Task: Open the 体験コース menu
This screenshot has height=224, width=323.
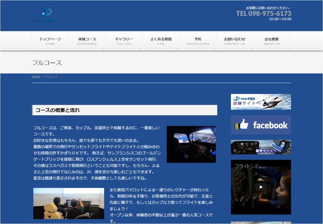Action: click(87, 41)
